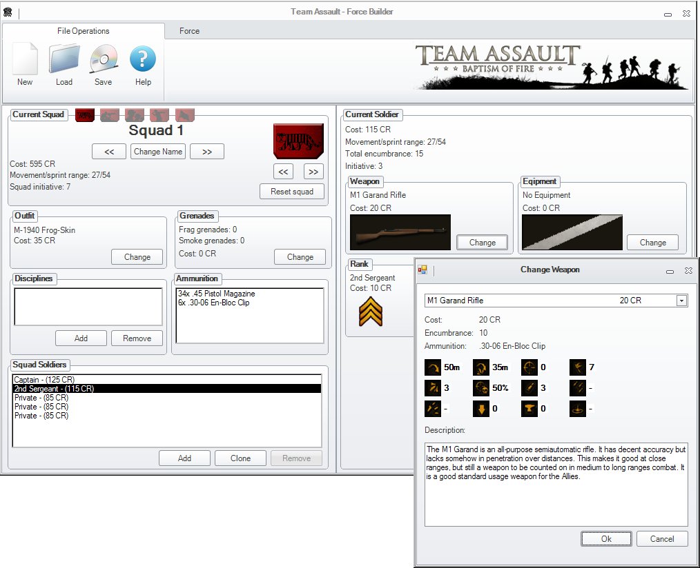Select the flag-bearer squad icon
The image size is (700, 568).
[x=184, y=115]
